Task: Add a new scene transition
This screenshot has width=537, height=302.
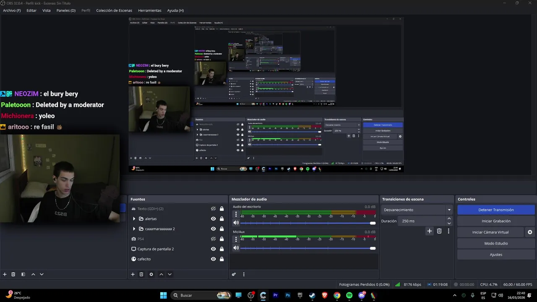Action: click(x=429, y=231)
